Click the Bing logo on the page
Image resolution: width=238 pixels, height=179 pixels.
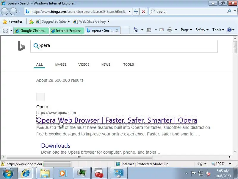pos(21,46)
